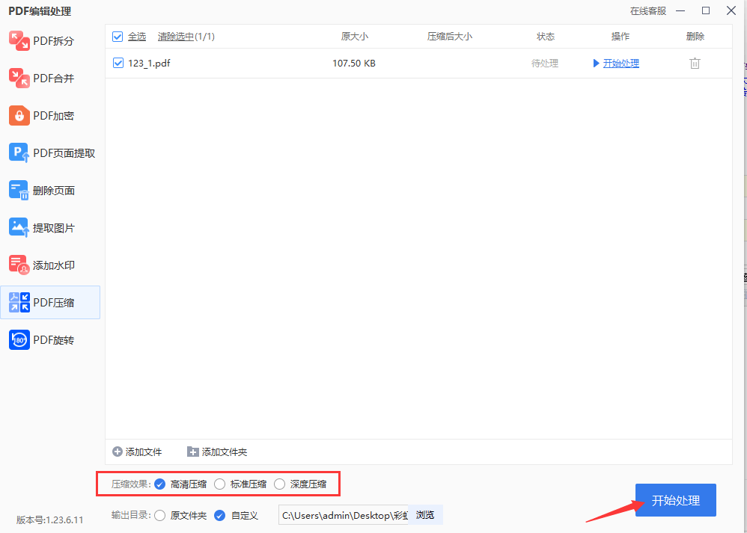Uncheck the 123_1.pdf row checkbox
Image resolution: width=747 pixels, height=533 pixels.
point(118,63)
